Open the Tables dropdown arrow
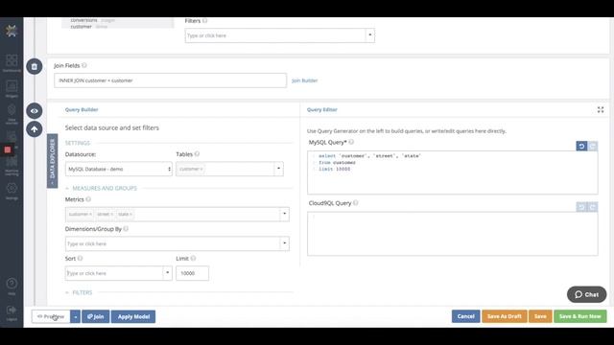This screenshot has height=345, width=614. 278,169
